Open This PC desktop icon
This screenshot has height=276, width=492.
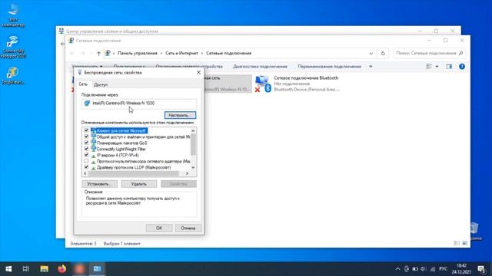pyautogui.click(x=13, y=14)
